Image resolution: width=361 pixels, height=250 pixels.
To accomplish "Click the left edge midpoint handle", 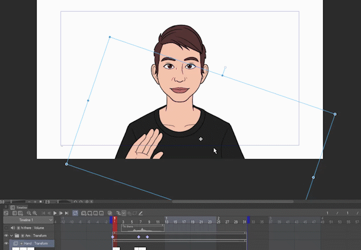I will pyautogui.click(x=88, y=101).
